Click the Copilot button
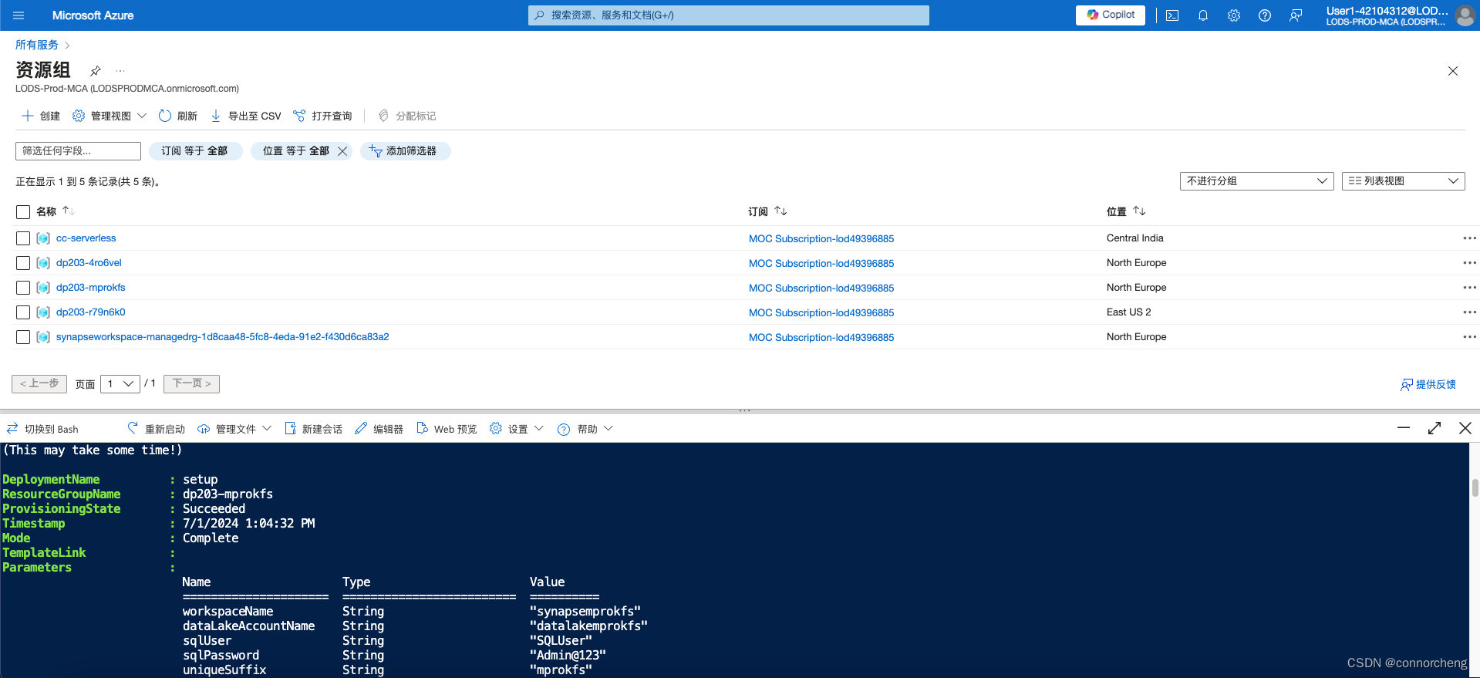The width and height of the screenshot is (1480, 678). (x=1111, y=15)
